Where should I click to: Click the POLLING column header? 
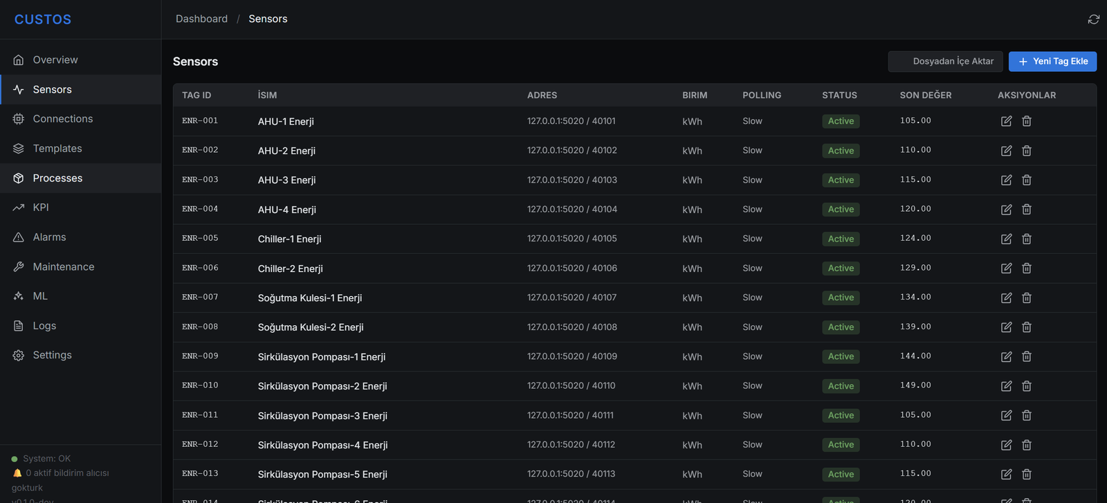click(762, 95)
